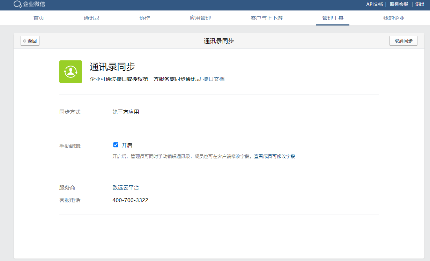Click the 400-700-3322 phone number text
The image size is (430, 261).
[x=130, y=200]
